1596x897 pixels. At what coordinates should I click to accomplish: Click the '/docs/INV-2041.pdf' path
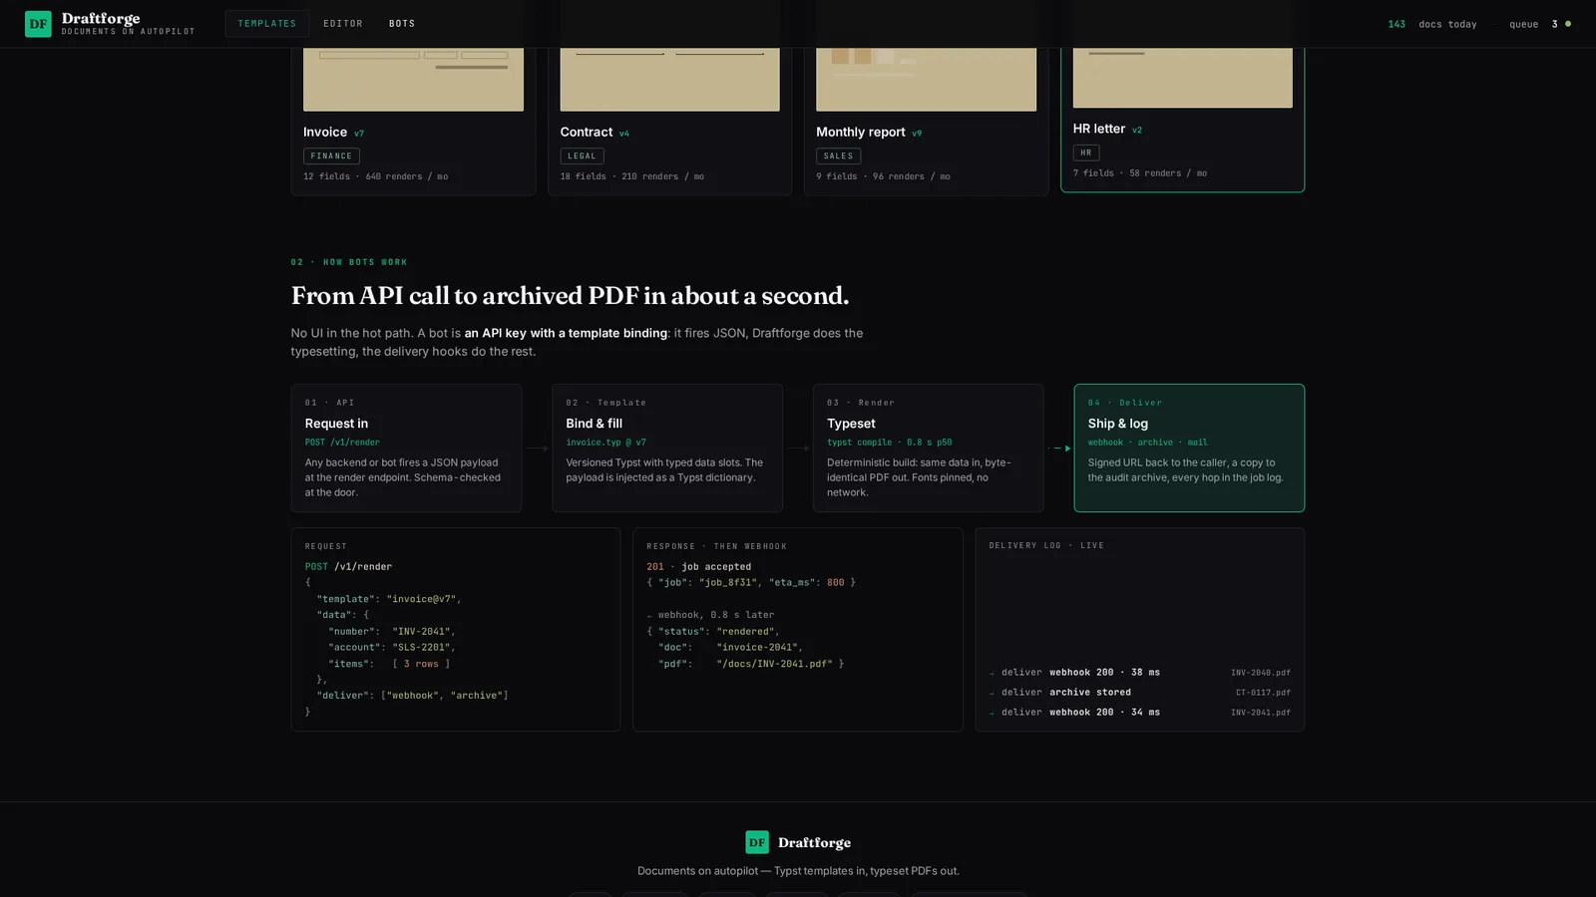774,664
